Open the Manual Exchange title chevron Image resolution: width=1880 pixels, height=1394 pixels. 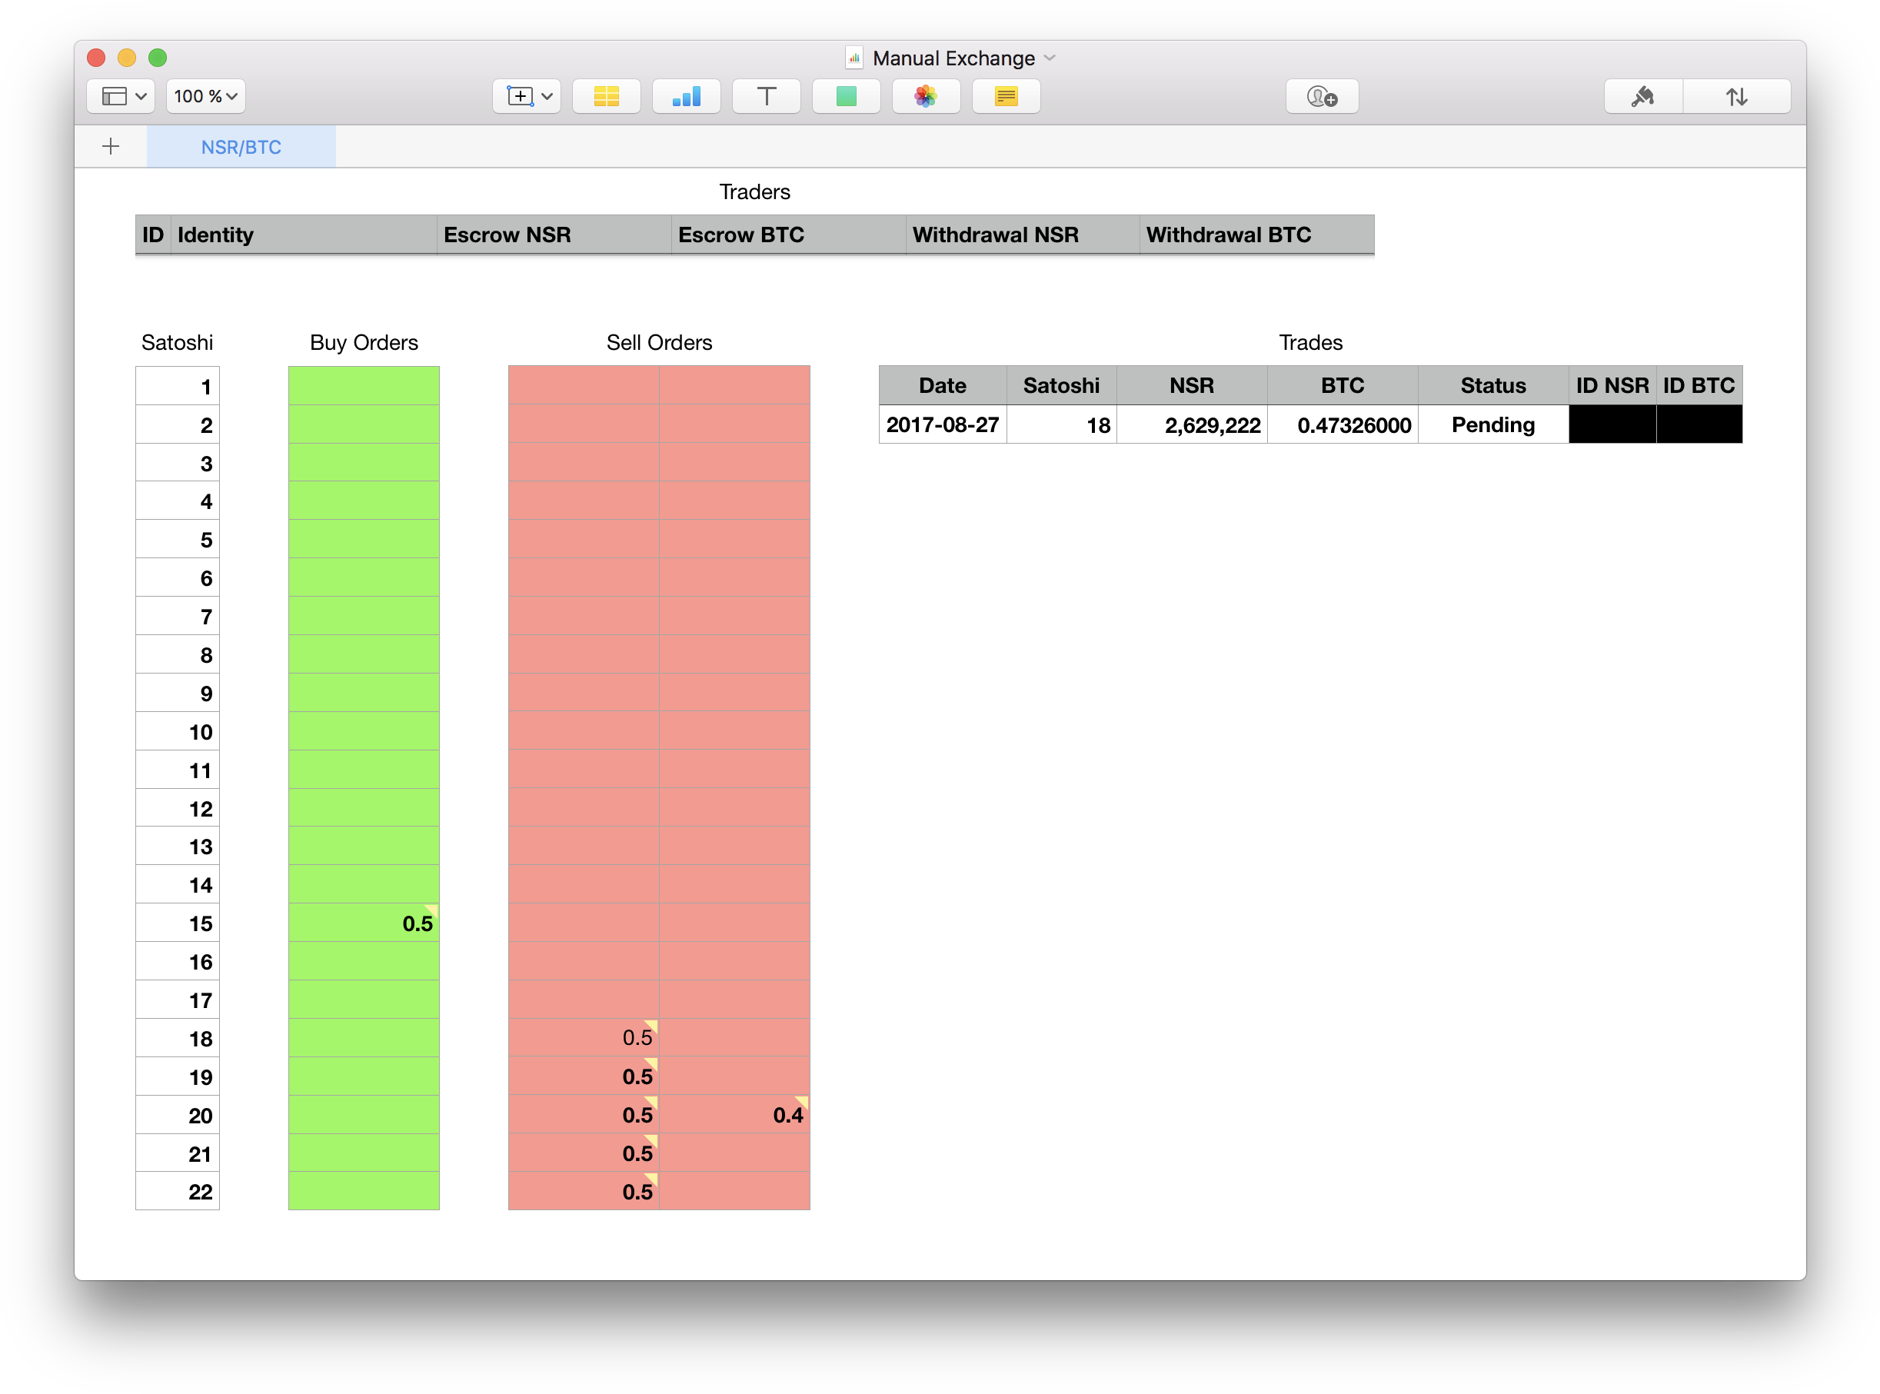click(1050, 58)
